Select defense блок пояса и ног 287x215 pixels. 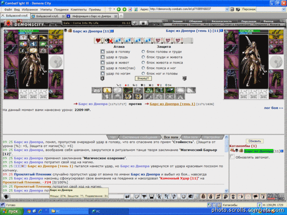pos(143,68)
